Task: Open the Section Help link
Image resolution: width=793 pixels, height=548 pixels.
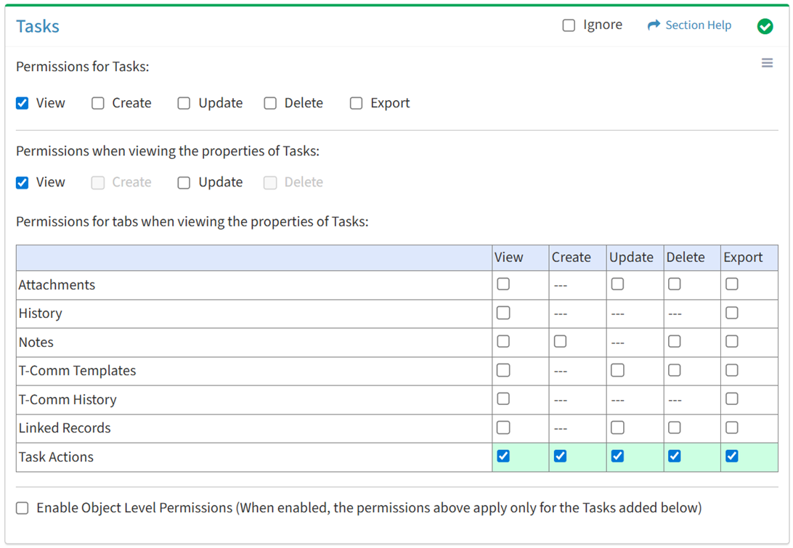Action: pyautogui.click(x=698, y=25)
